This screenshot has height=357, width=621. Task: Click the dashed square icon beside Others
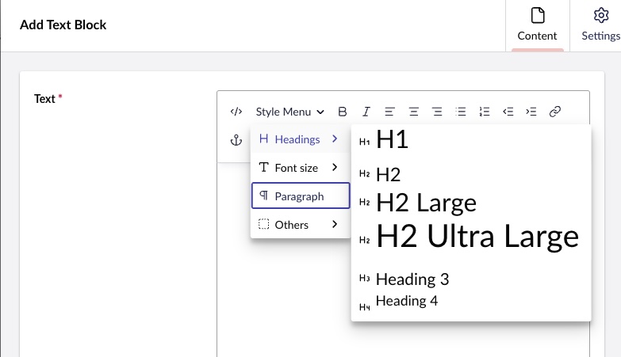(264, 224)
